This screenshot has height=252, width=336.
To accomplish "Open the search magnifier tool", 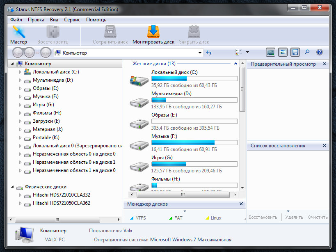I will coord(307,52).
